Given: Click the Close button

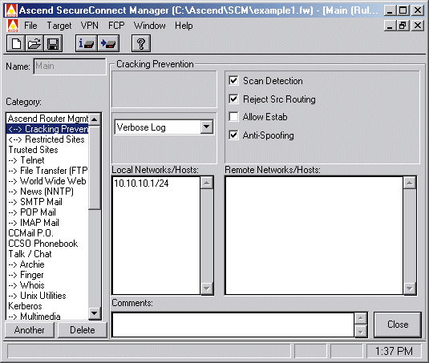Looking at the screenshot, I should 398,325.
